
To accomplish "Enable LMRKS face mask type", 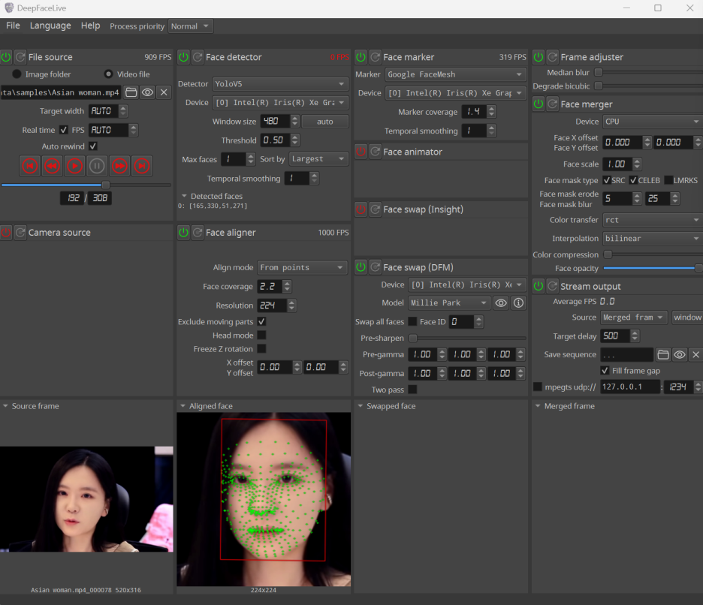I will [668, 180].
